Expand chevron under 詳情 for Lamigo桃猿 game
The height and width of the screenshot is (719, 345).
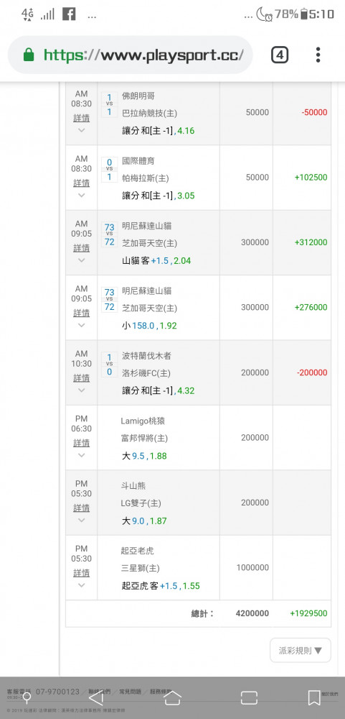pos(82,455)
